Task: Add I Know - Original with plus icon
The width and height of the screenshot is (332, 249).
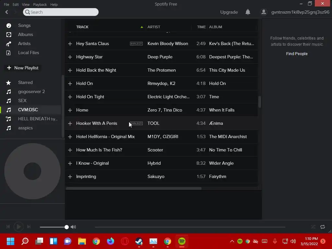Action: 70,163
